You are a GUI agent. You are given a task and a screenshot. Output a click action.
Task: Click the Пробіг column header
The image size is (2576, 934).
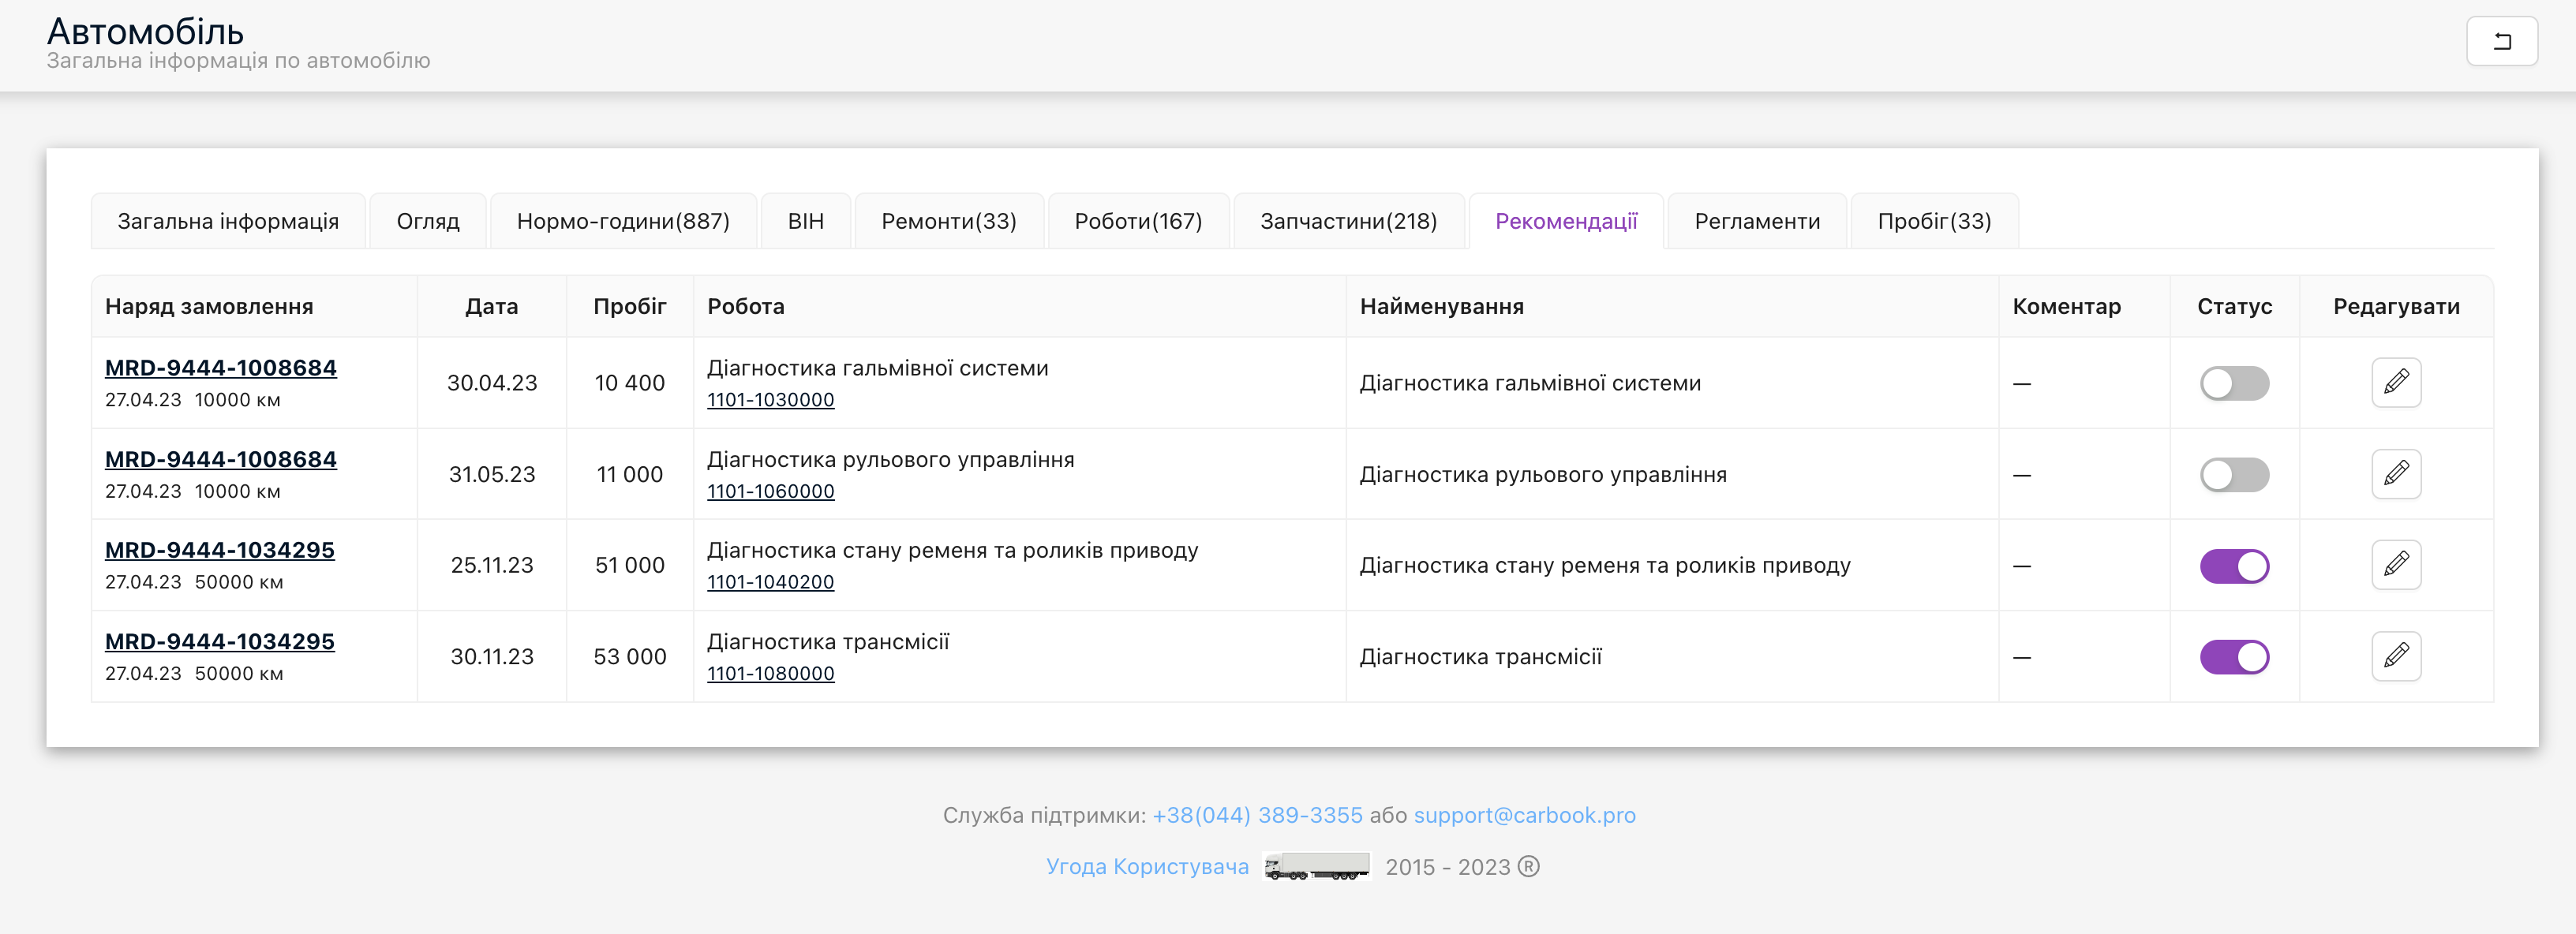pyautogui.click(x=629, y=306)
